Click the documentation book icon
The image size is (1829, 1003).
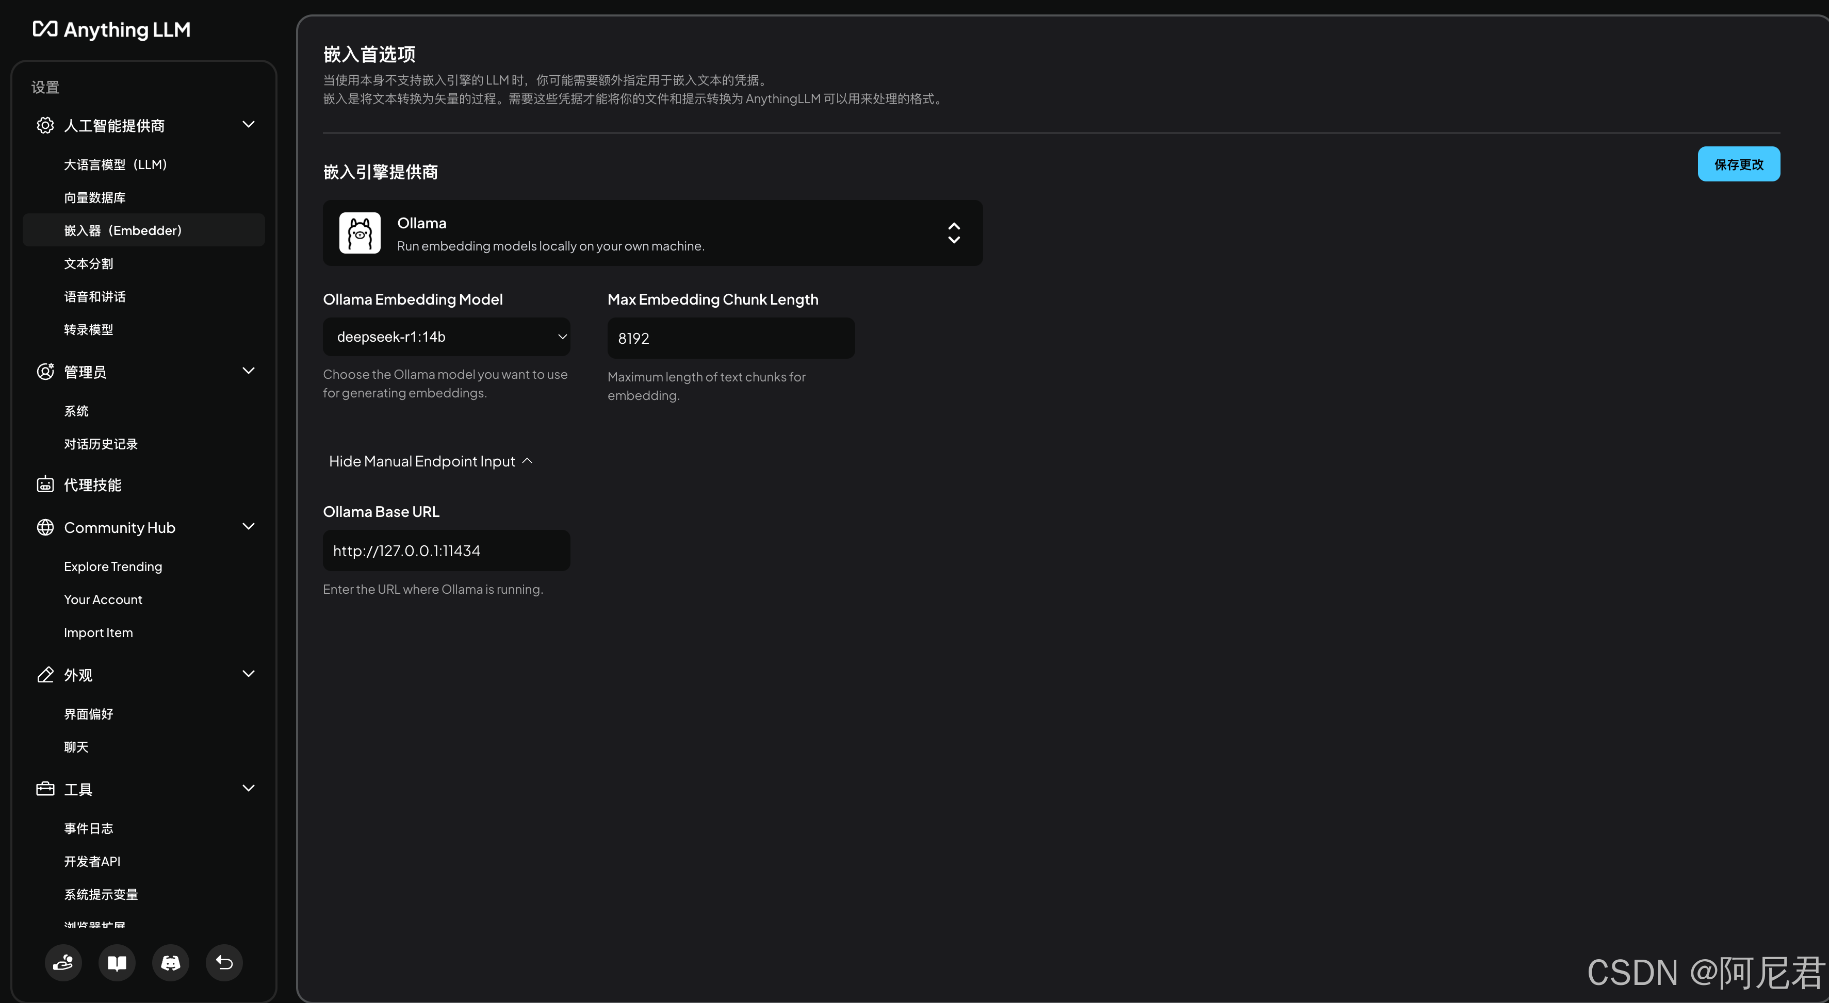click(117, 963)
